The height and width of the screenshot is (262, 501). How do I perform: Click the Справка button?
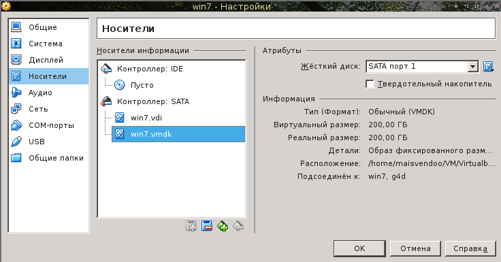tap(470, 248)
